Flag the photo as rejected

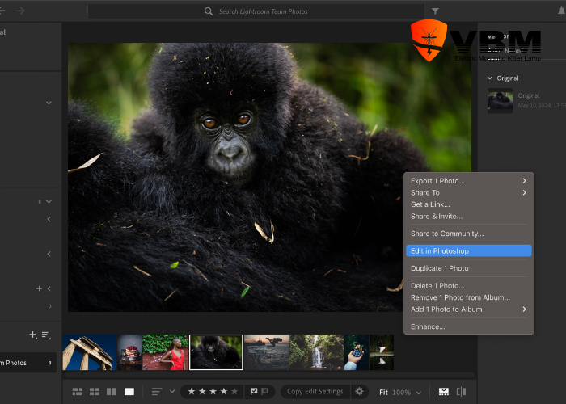(264, 391)
